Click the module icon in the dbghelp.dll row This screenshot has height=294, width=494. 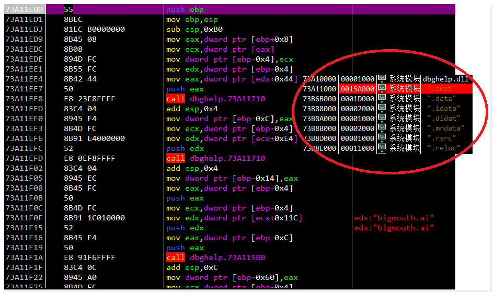tap(382, 78)
